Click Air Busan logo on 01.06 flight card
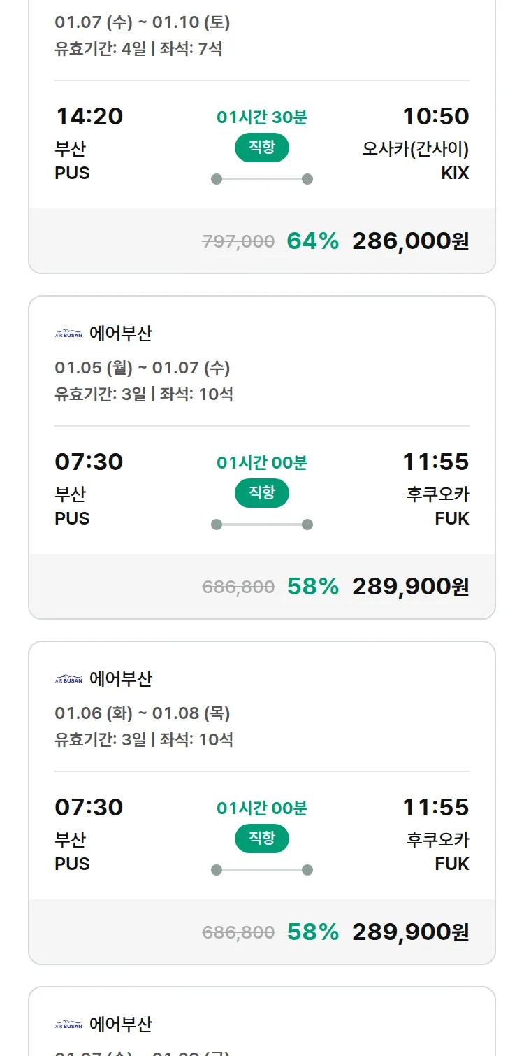Image resolution: width=524 pixels, height=1056 pixels. coord(68,679)
